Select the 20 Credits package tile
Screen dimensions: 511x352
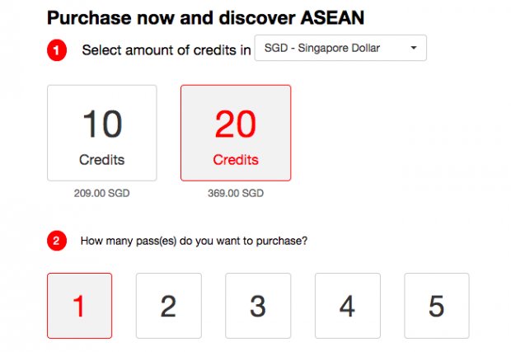[x=236, y=133]
